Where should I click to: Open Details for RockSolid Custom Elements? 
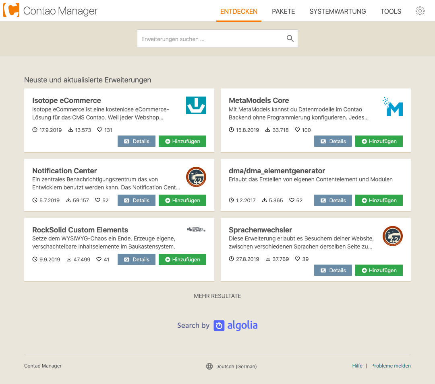point(137,259)
